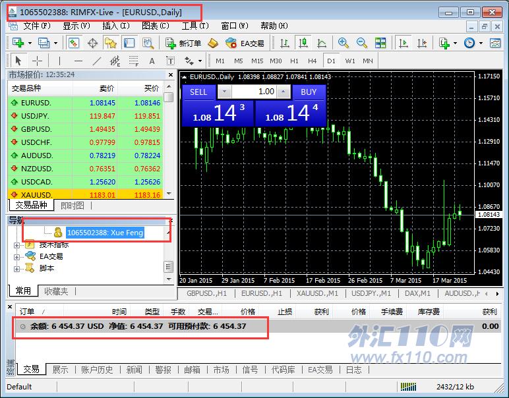Switch to line chart icon
This screenshot has width=509, height=398.
click(322, 43)
